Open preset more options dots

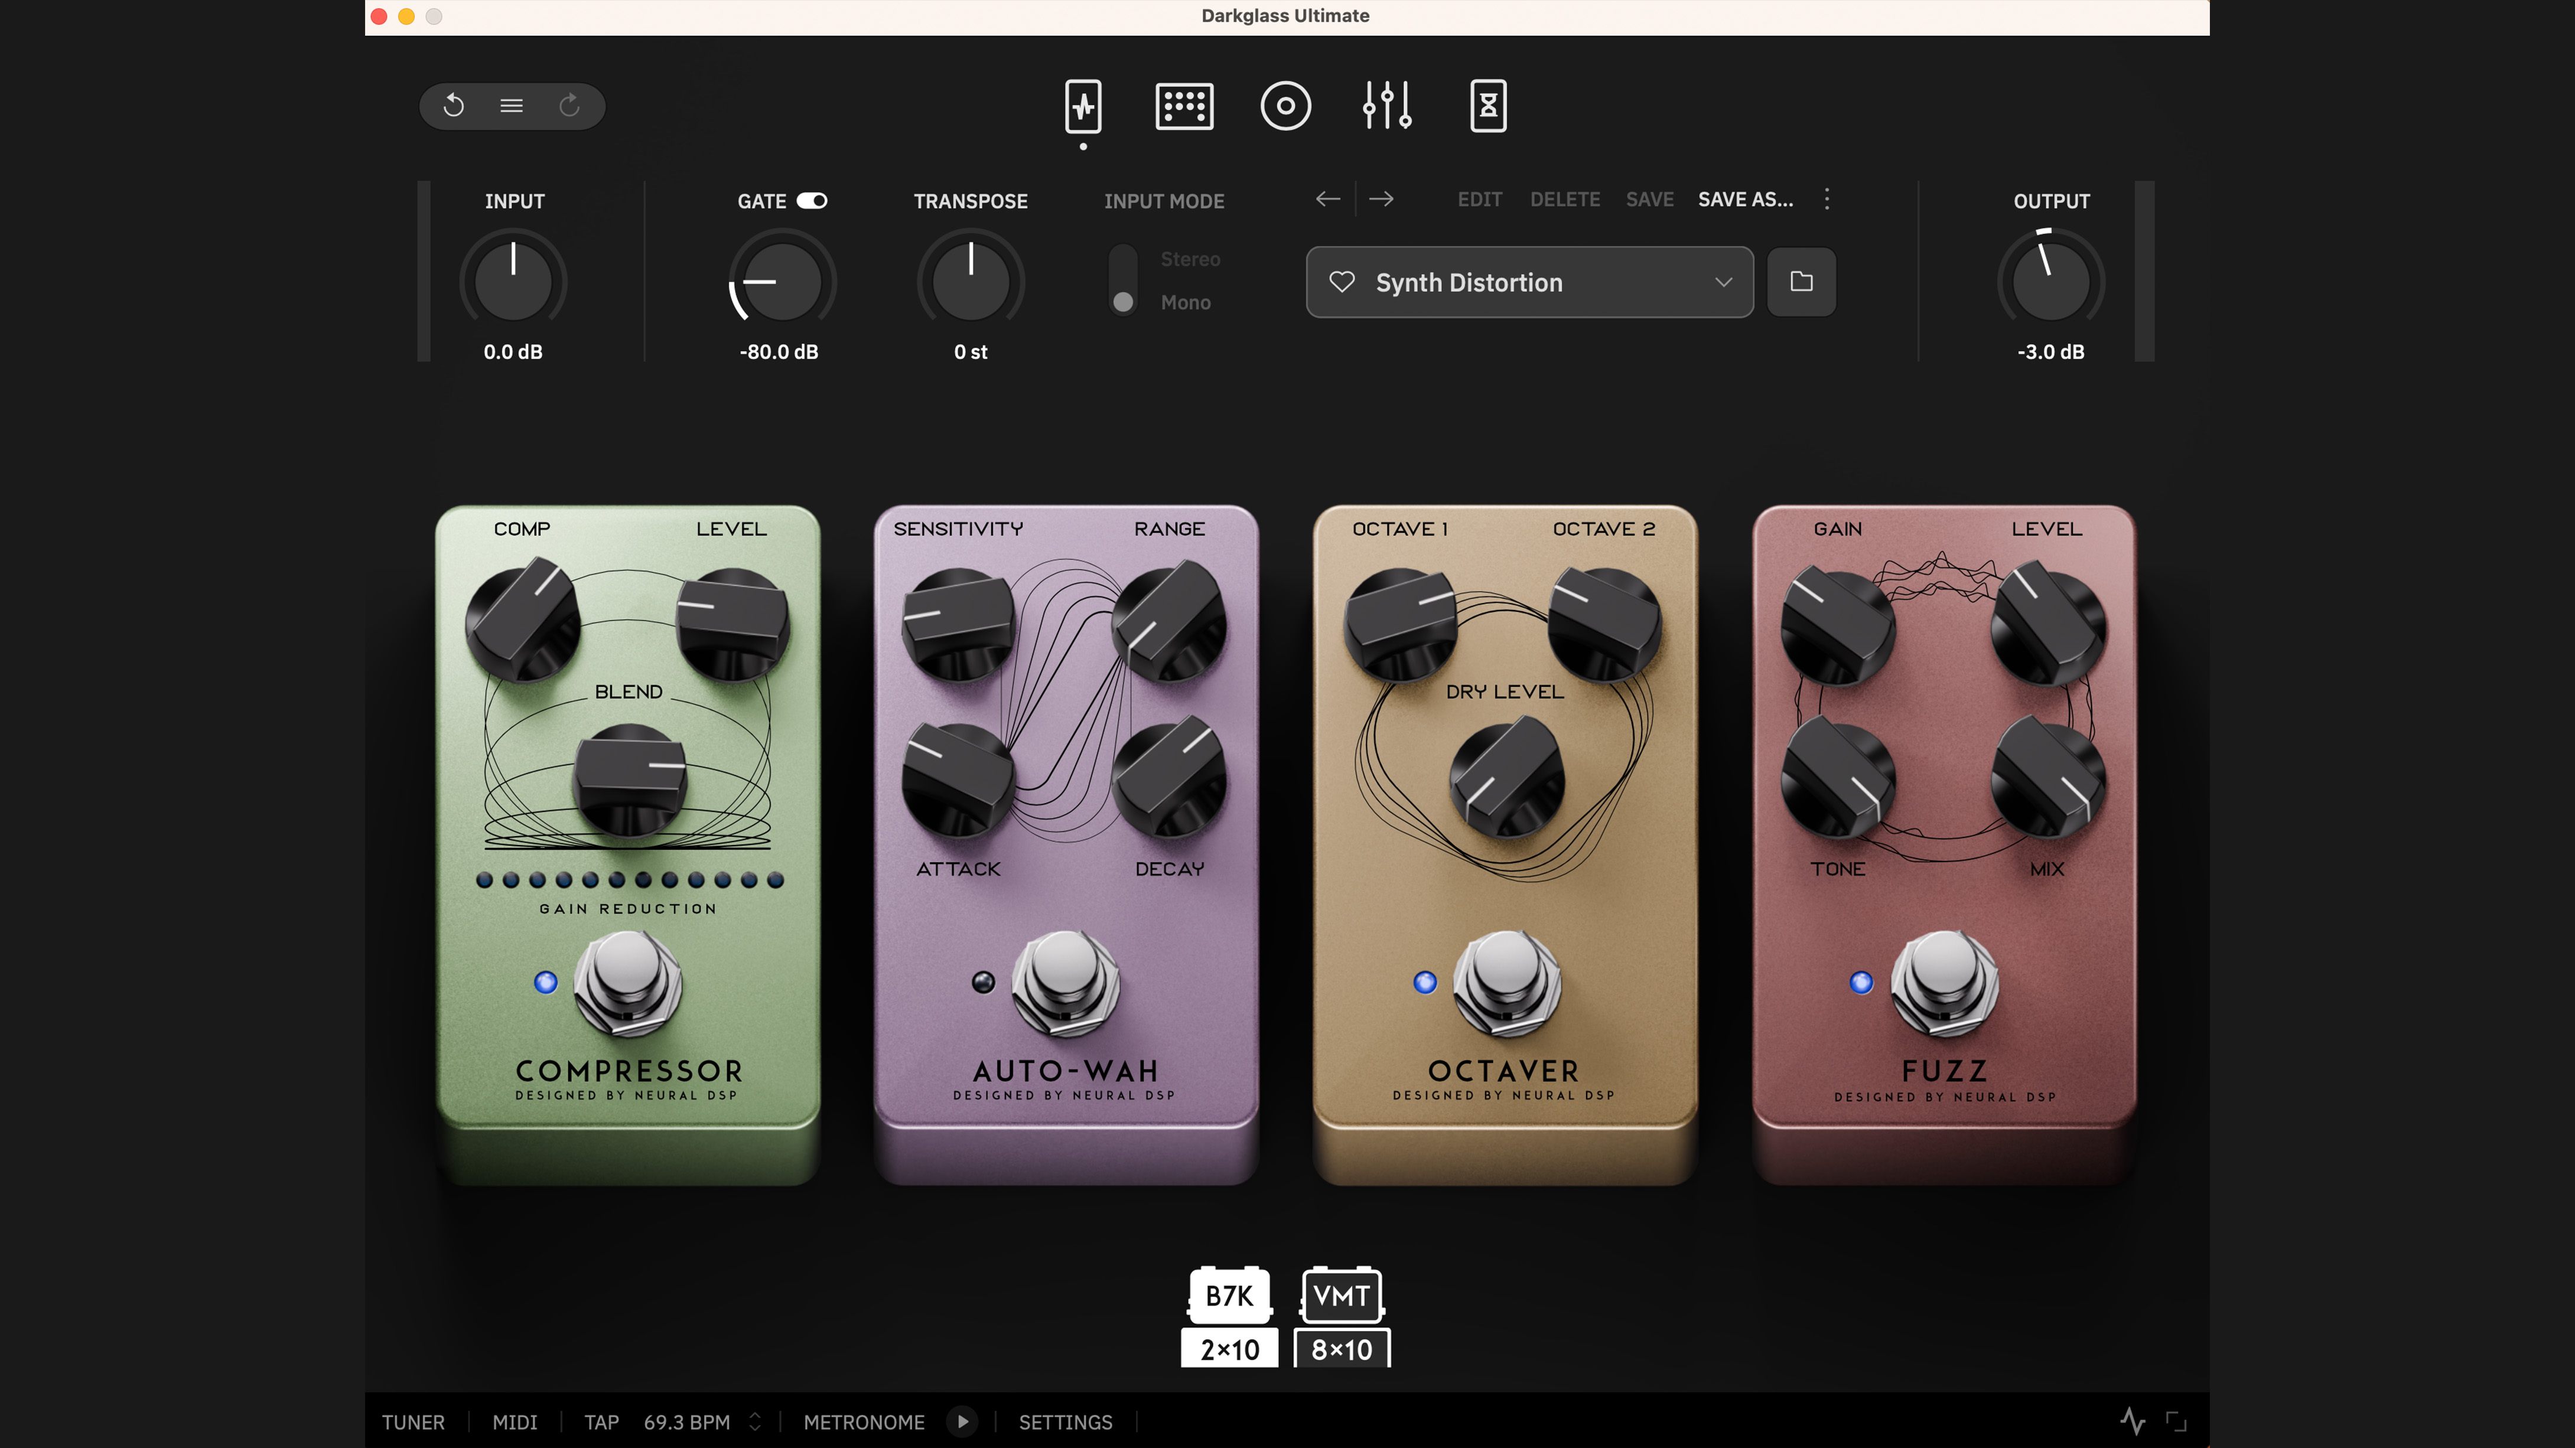(x=1827, y=199)
